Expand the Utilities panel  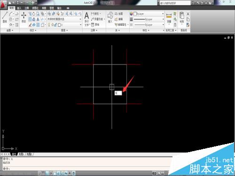(171, 31)
